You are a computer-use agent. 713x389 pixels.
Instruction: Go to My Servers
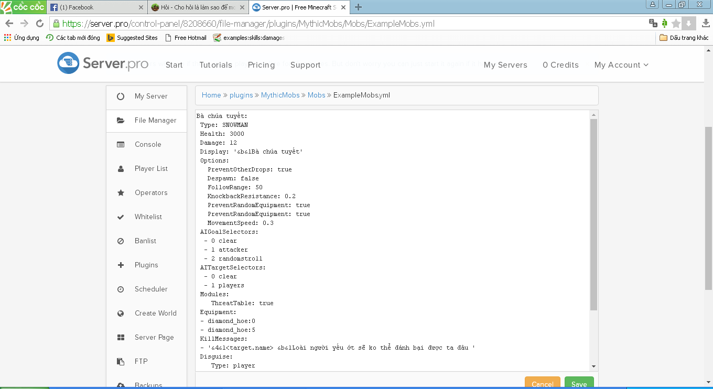coord(505,65)
